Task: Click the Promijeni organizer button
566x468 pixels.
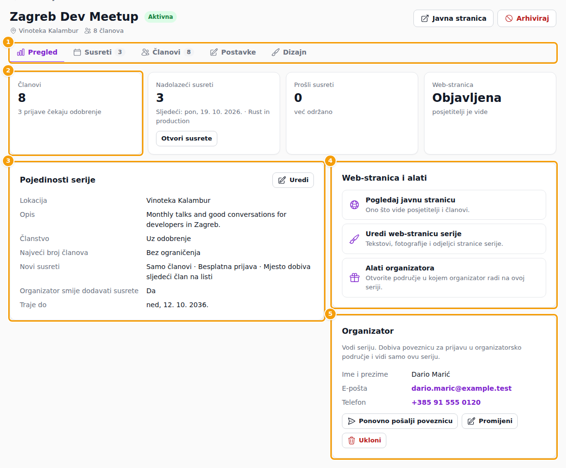Action: (x=490, y=421)
